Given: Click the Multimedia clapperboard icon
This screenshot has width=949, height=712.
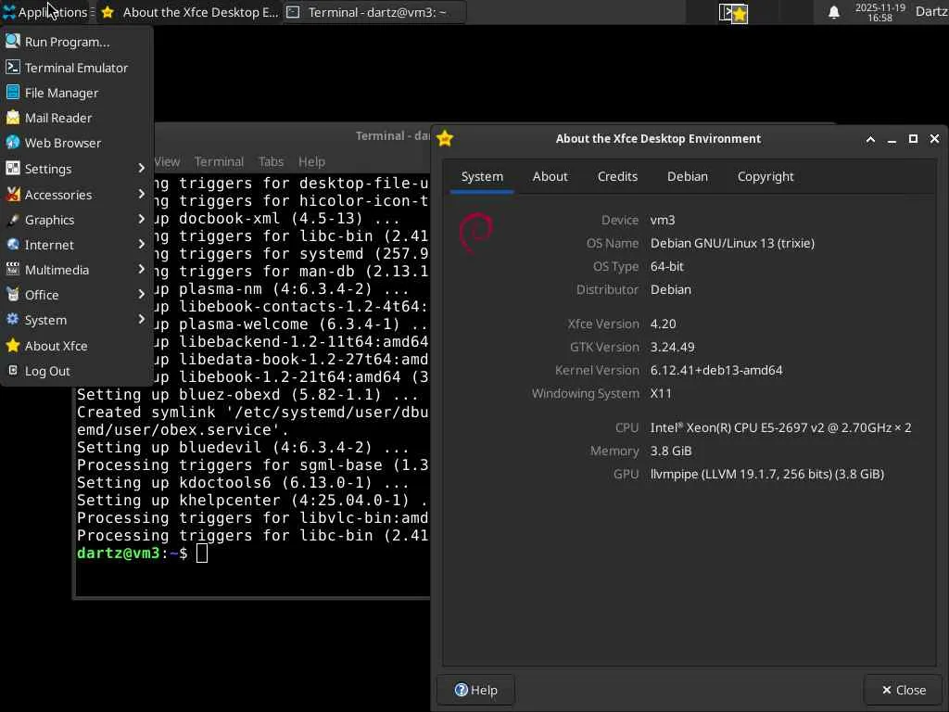Looking at the screenshot, I should (13, 270).
